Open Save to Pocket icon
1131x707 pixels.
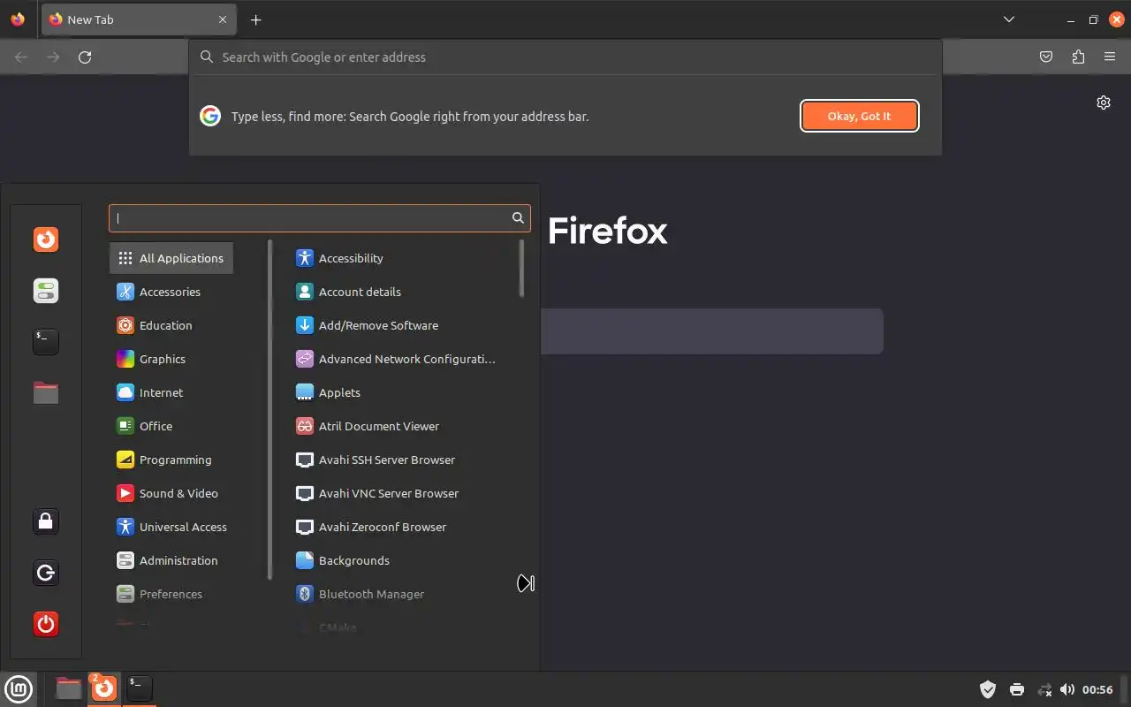[1046, 57]
